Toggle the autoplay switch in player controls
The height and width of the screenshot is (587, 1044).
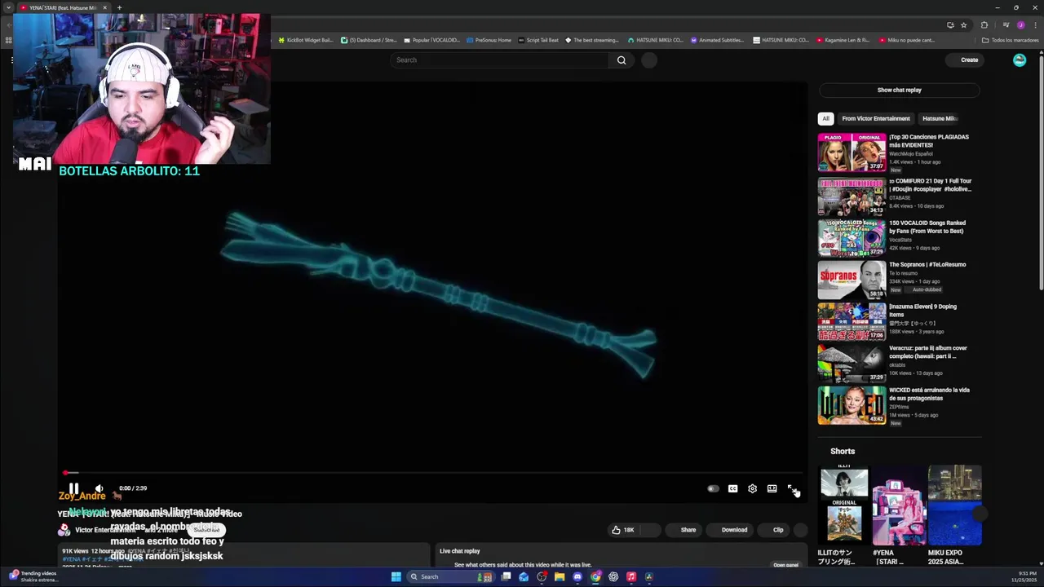pos(713,488)
